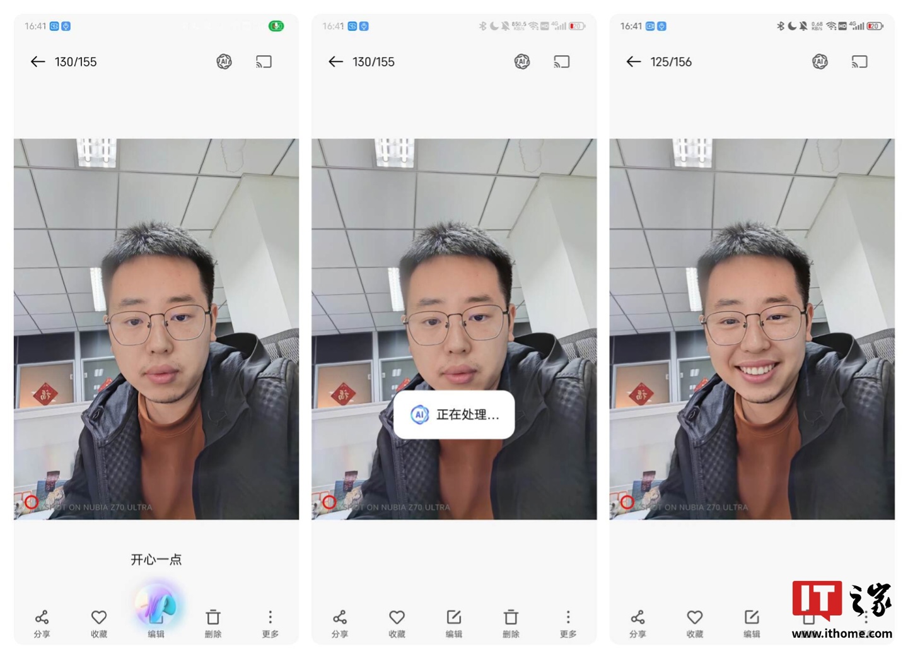The image size is (908, 658).
Task: Tap the 125/156 photo counter label
Action: [x=671, y=62]
